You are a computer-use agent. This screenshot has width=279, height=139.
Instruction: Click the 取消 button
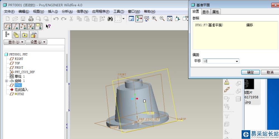tap(270, 72)
